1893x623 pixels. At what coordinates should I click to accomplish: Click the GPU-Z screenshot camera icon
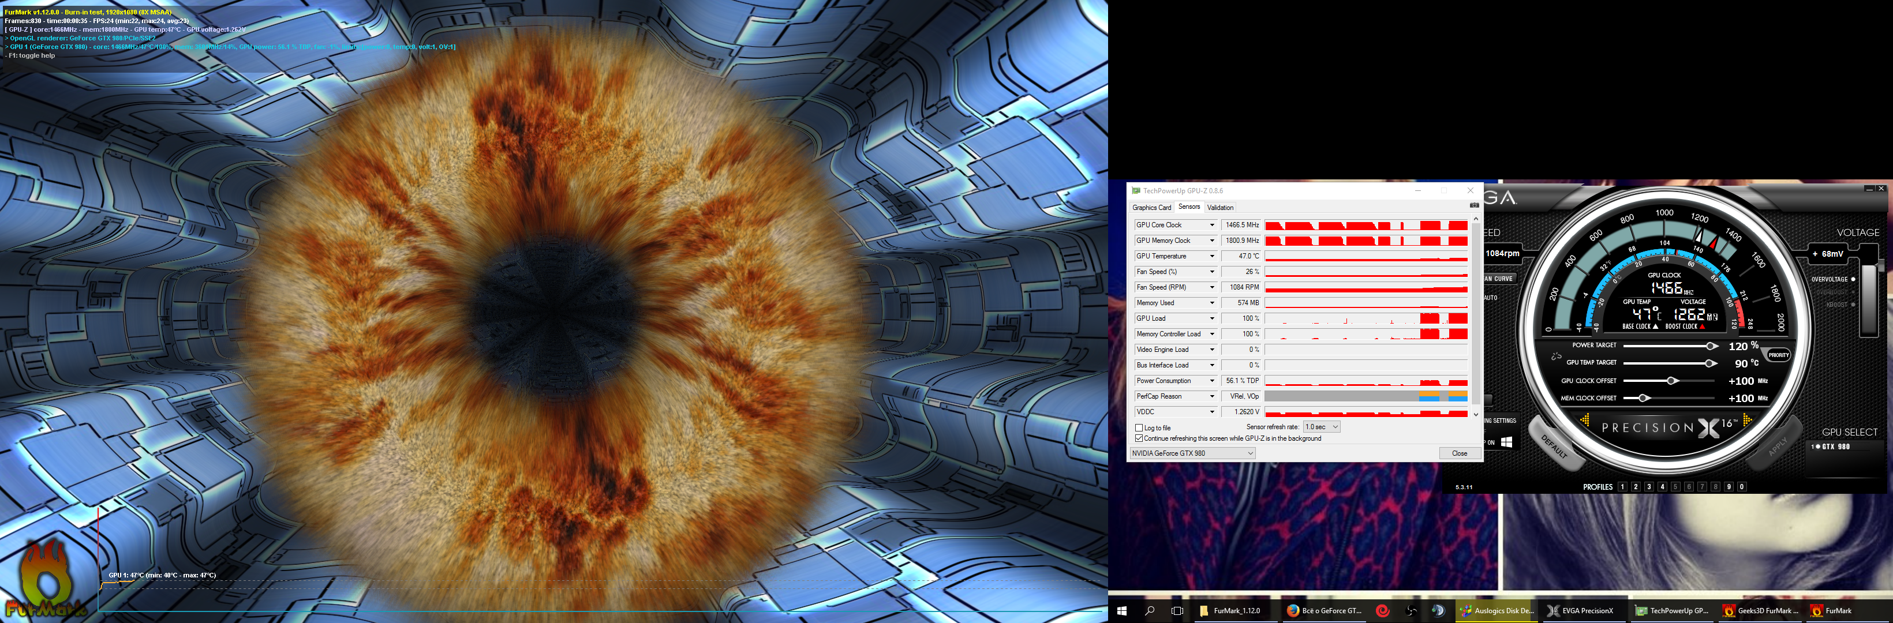coord(1473,206)
